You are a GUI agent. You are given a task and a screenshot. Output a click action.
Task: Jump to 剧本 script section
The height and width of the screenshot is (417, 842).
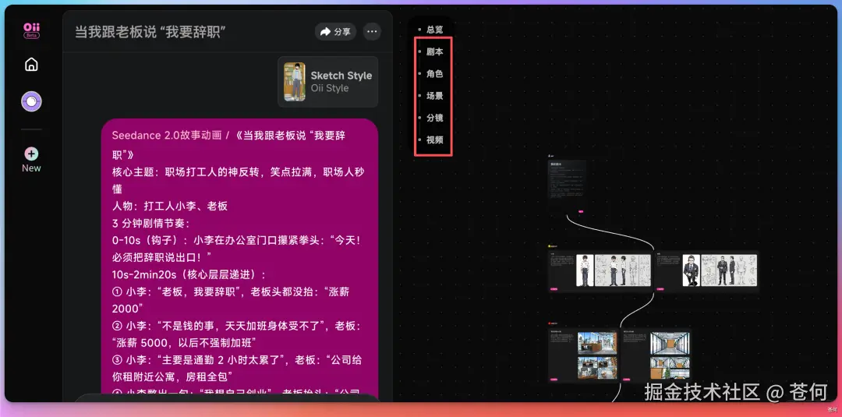point(434,52)
